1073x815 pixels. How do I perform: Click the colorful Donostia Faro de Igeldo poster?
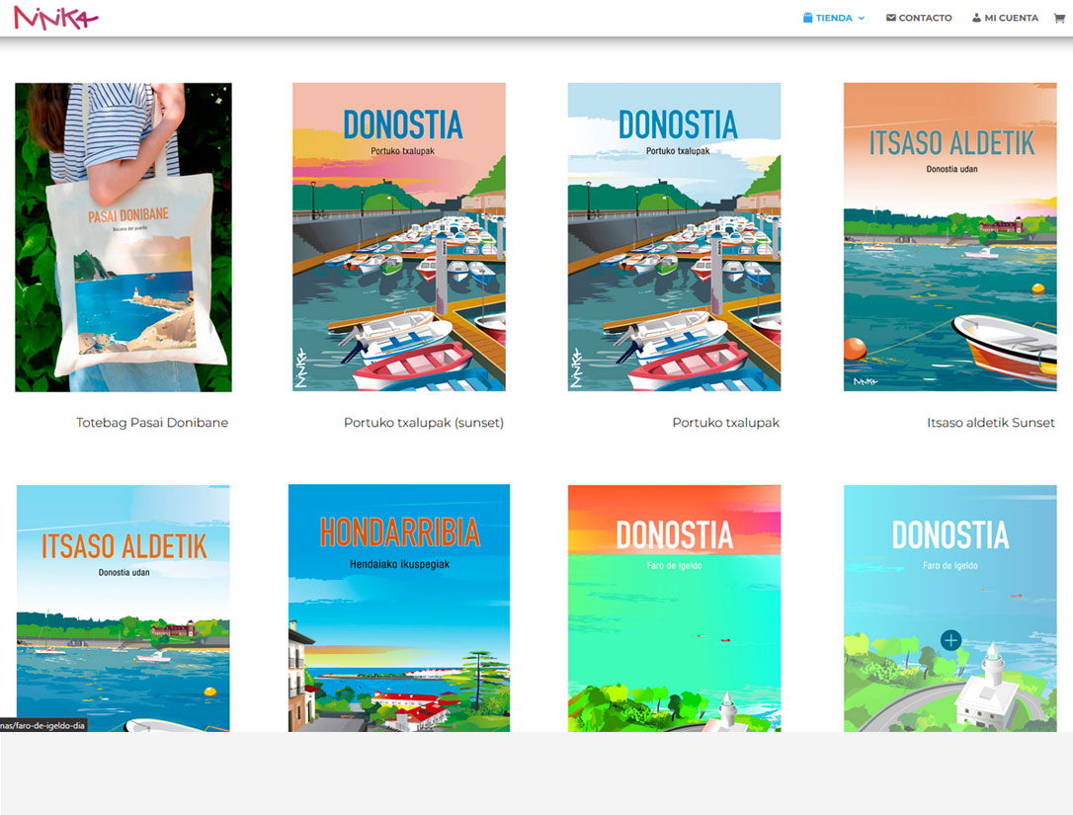point(673,608)
